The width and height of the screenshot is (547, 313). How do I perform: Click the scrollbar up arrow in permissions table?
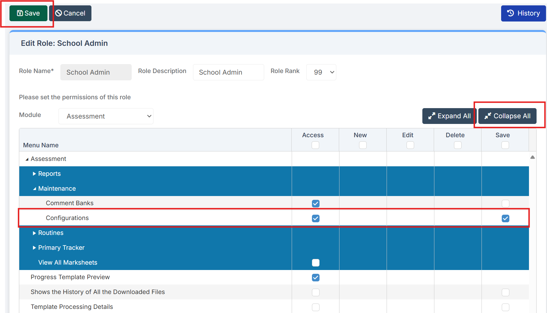click(x=532, y=157)
